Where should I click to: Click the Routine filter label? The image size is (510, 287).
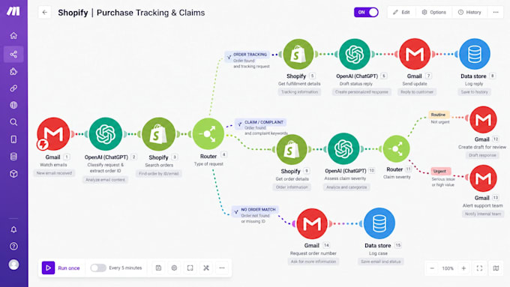[x=438, y=115]
